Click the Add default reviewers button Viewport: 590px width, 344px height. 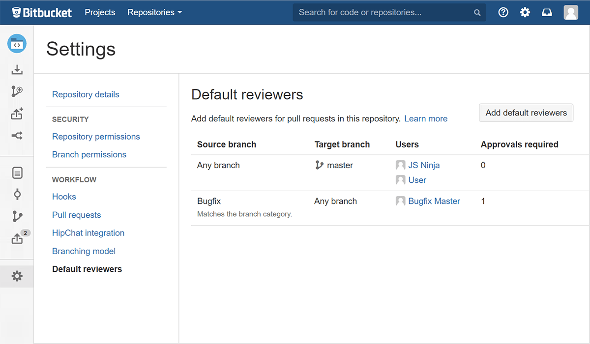[x=526, y=113]
